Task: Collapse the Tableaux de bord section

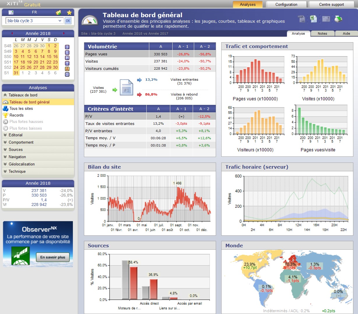Action: tap(23, 95)
